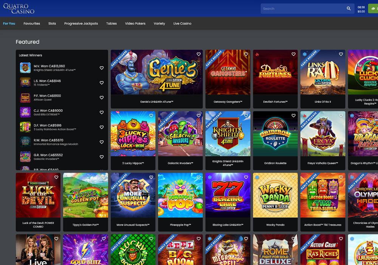378x265 pixels.
Task: Heart the Freya Valhalla Queen tile
Action: (341, 115)
